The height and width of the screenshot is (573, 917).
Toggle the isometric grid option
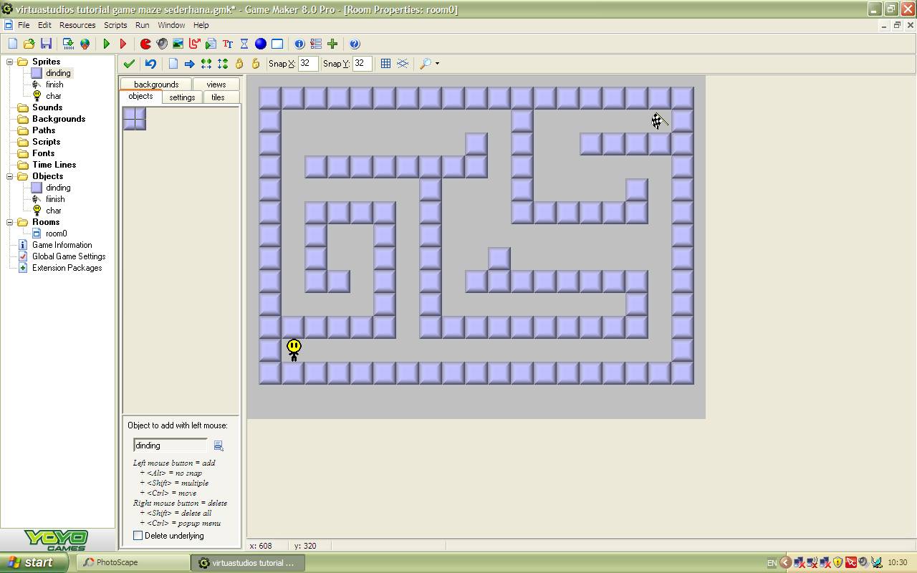click(403, 64)
